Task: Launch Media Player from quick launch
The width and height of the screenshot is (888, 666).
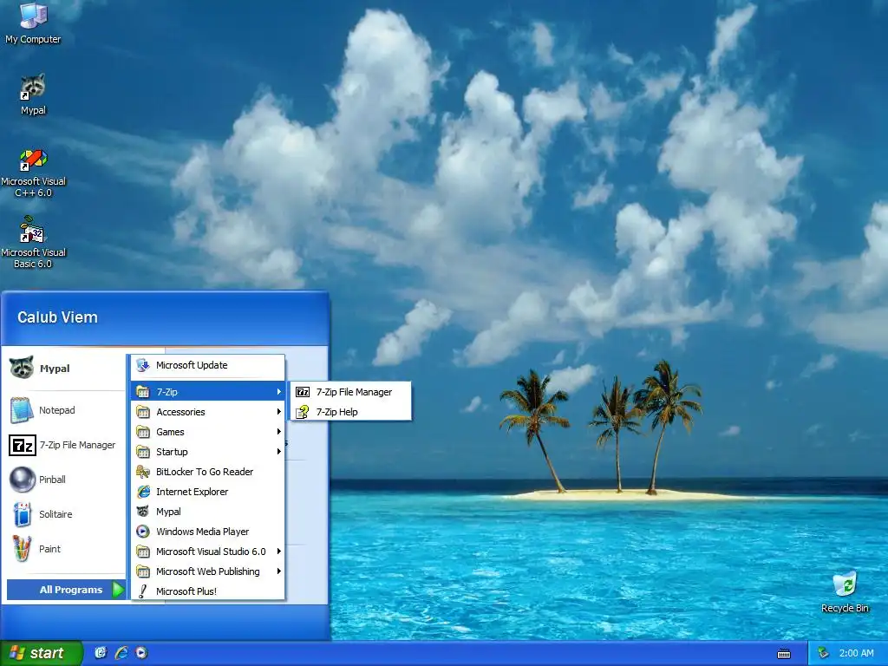Action: [141, 653]
